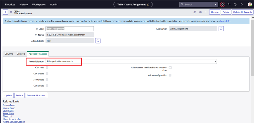The height and width of the screenshot is (123, 254).
Task: Click the paperclip attachments icon
Action: (x=194, y=12)
